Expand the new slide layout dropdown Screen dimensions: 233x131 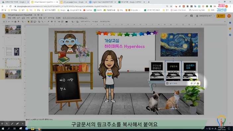click(x=6, y=22)
